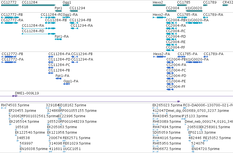Select the BAC clone DME1-009L19 label
Screen dimensions: 233x153
[x=27, y=93]
